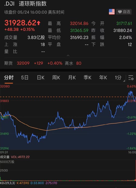Tap the 成交量 VOL indicator label

point(15,157)
